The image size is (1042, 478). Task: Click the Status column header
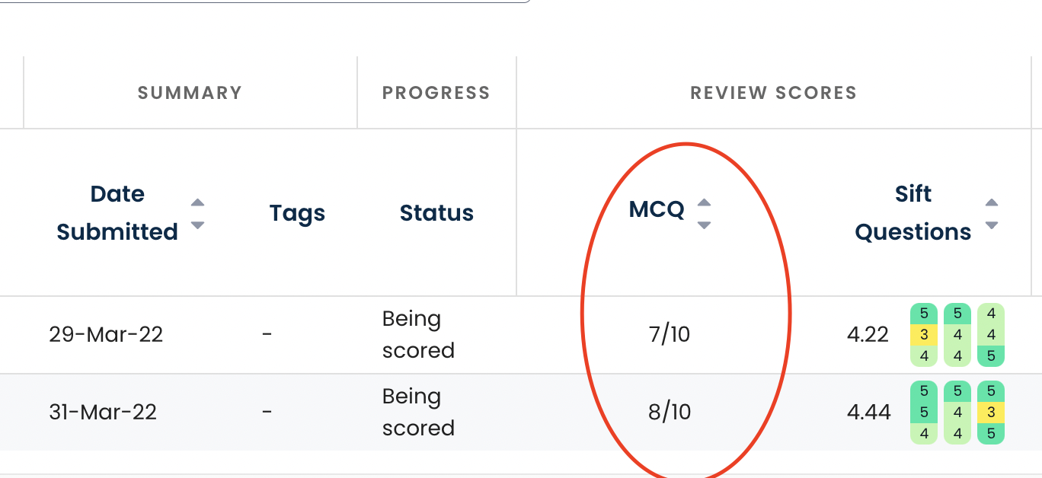[x=436, y=213]
